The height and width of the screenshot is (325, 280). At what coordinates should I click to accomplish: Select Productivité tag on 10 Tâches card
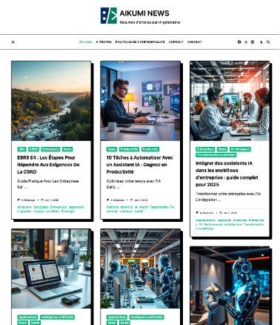pos(129,149)
